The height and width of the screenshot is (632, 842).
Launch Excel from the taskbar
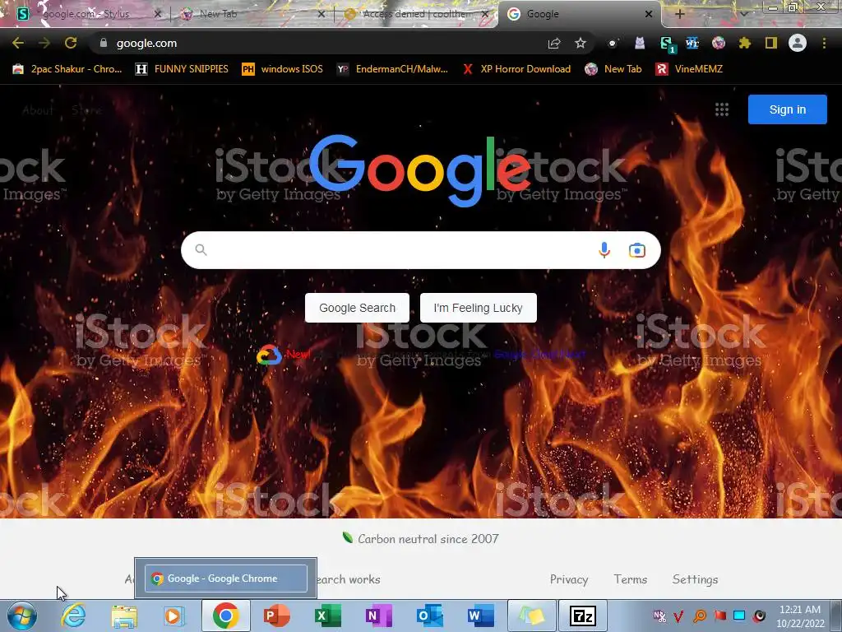tap(327, 616)
